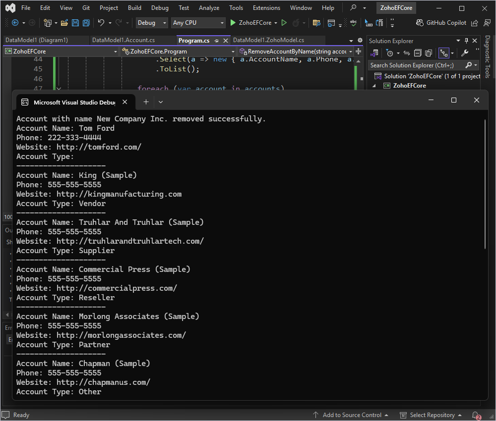Toggle the pin on Program.cs tab

point(217,41)
